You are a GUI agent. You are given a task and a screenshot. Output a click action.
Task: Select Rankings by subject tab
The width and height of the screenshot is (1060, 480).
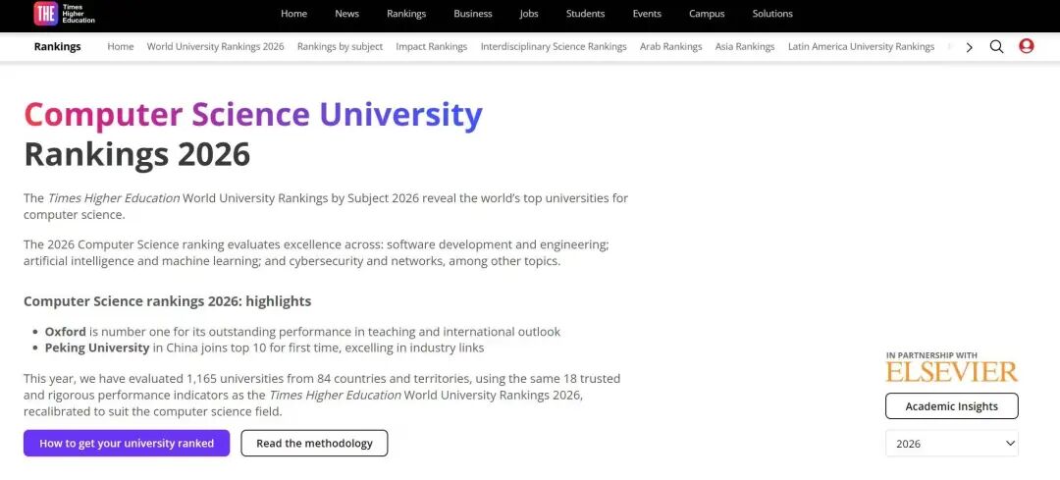[340, 47]
